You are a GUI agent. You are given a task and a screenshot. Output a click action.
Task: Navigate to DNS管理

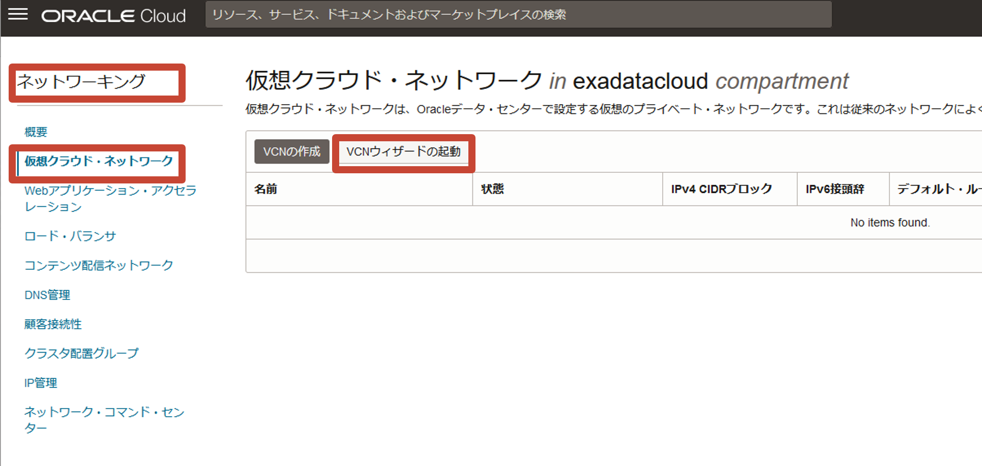pos(47,295)
